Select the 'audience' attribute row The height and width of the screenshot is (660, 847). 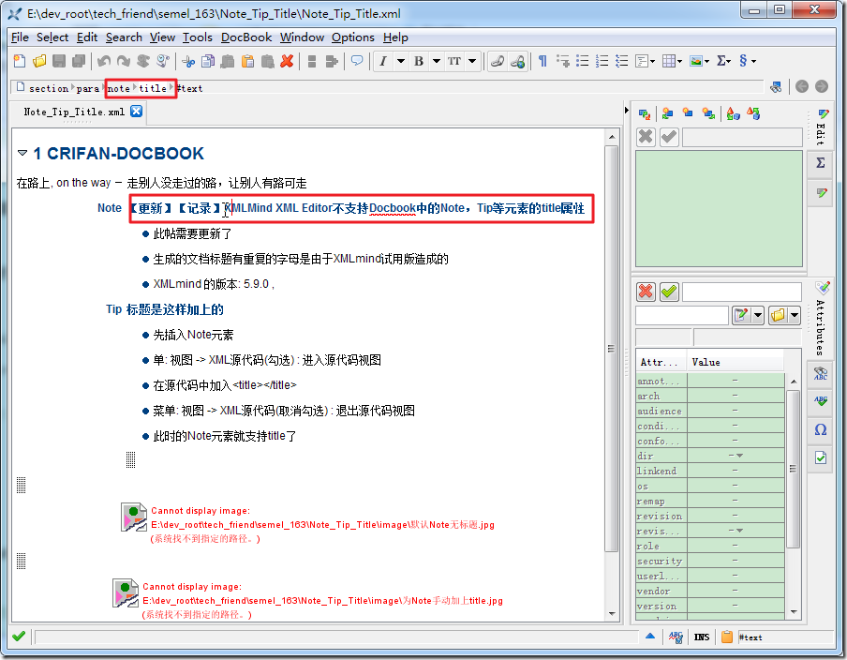click(x=710, y=411)
